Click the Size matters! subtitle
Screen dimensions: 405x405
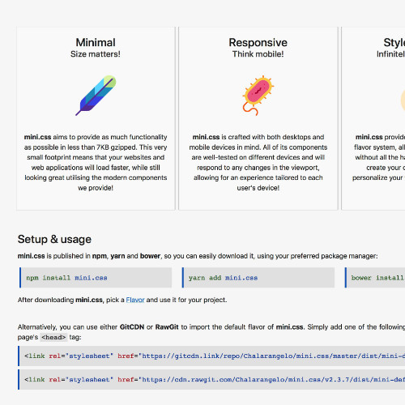click(x=96, y=54)
